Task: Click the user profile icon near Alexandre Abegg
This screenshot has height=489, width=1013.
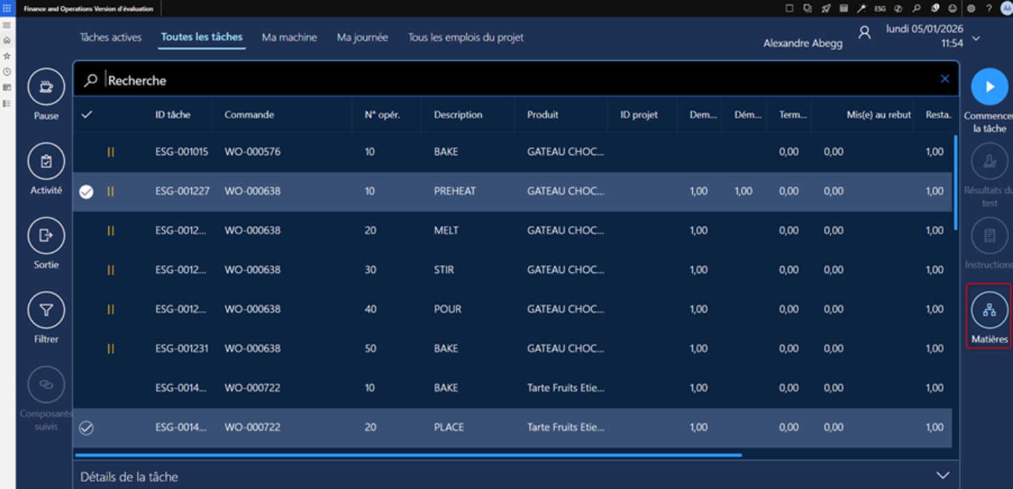Action: coord(864,33)
